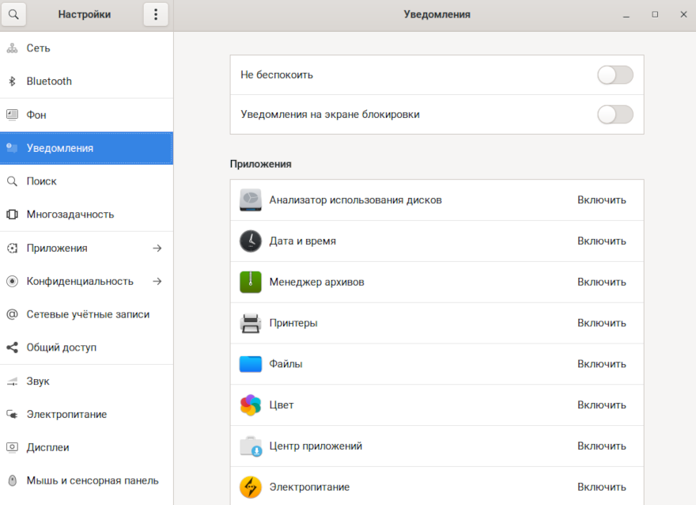Click Включить next to Файлы

(x=601, y=364)
